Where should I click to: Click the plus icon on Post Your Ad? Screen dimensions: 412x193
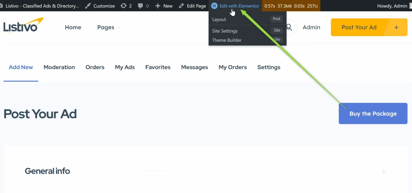(x=396, y=27)
